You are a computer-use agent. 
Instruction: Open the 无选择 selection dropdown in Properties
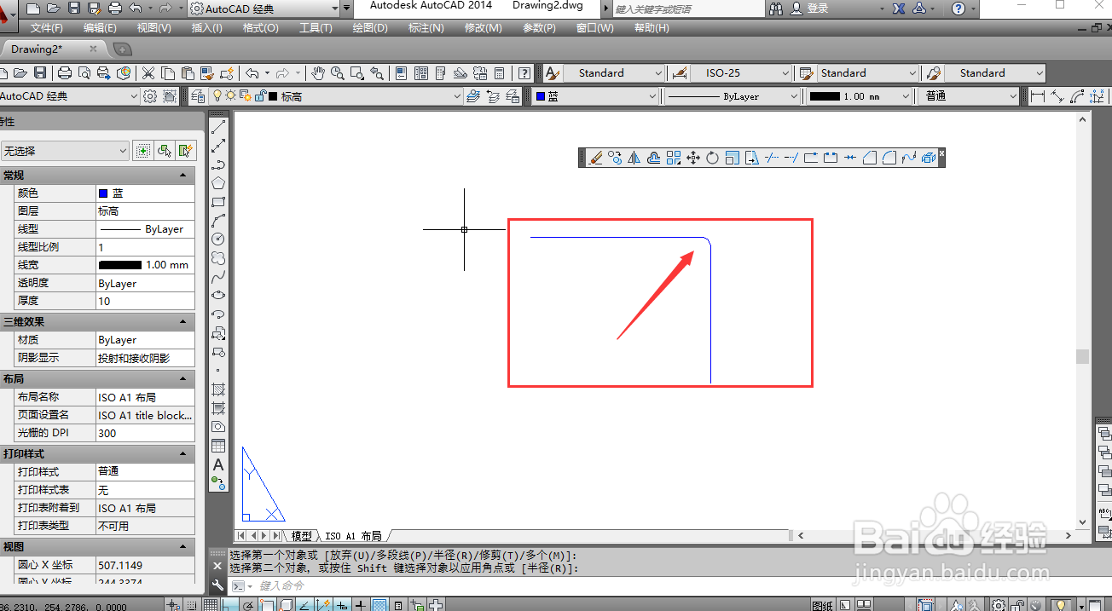tap(65, 151)
